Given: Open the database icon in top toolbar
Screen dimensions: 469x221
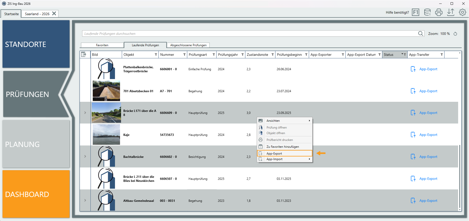Looking at the screenshot, I should (x=427, y=12).
